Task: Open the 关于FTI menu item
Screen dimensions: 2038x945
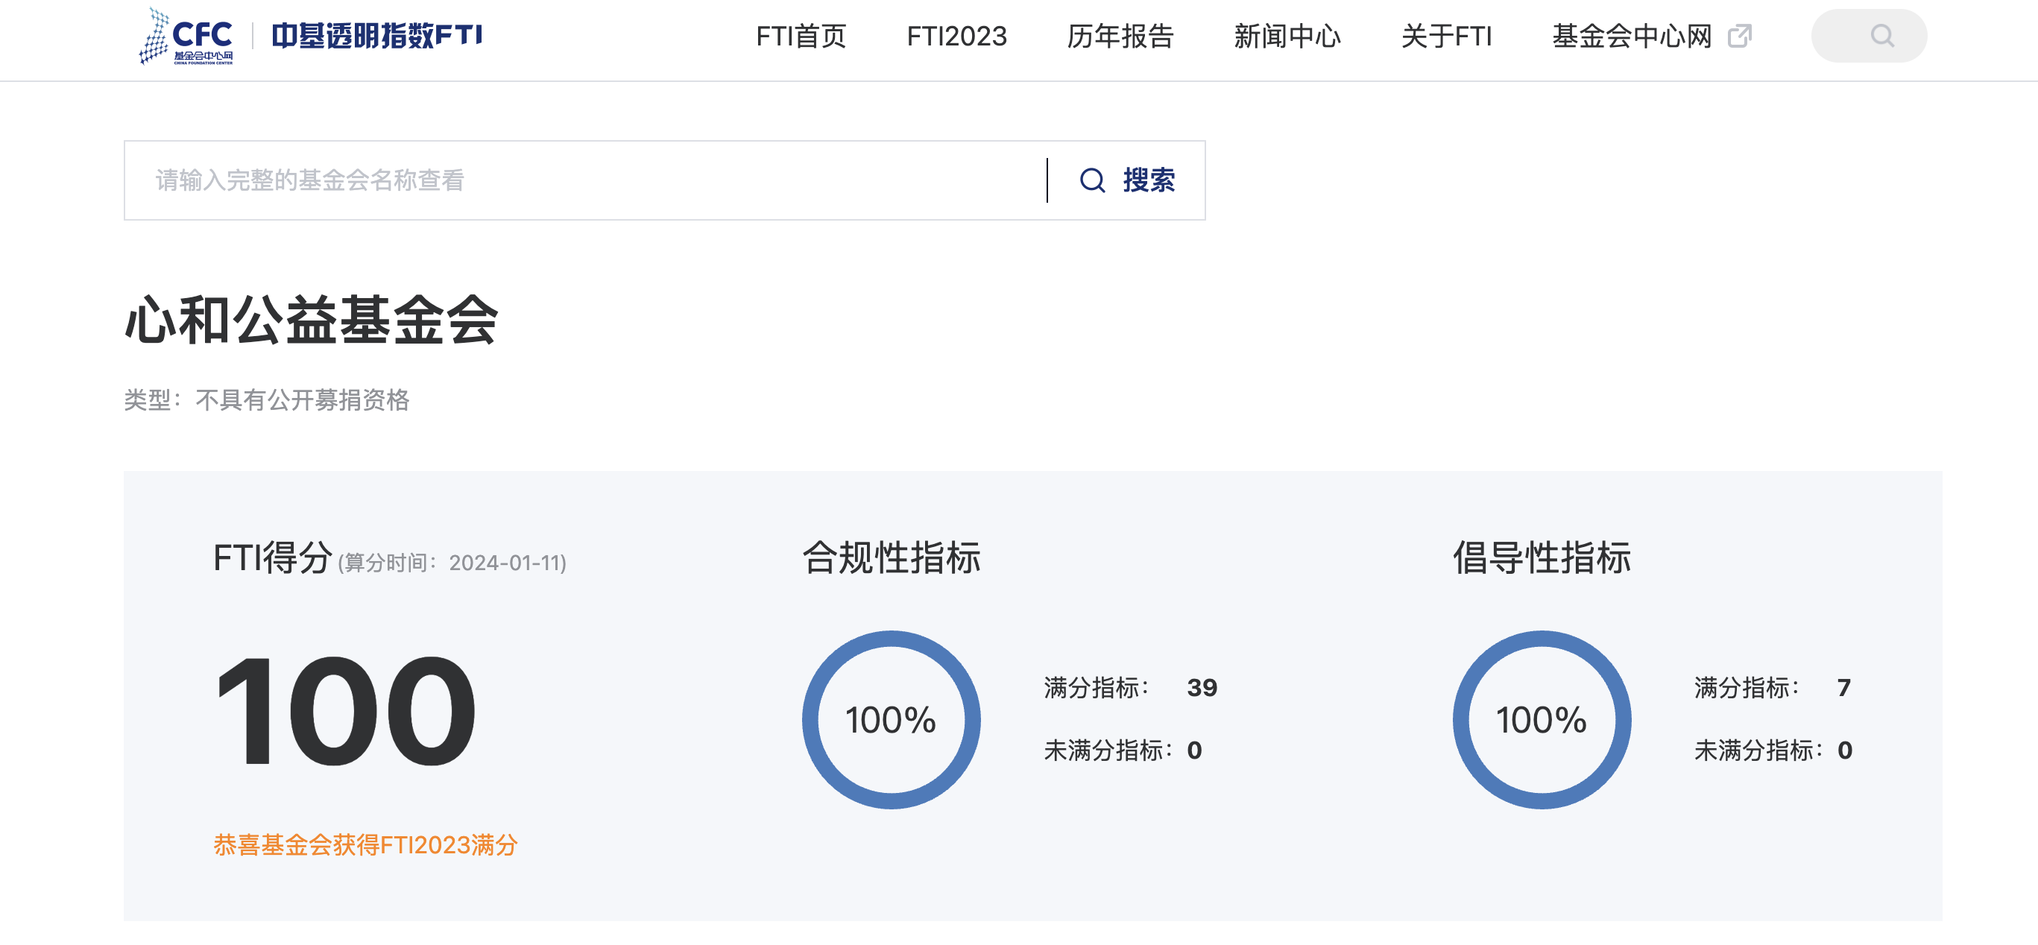Action: (x=1445, y=37)
